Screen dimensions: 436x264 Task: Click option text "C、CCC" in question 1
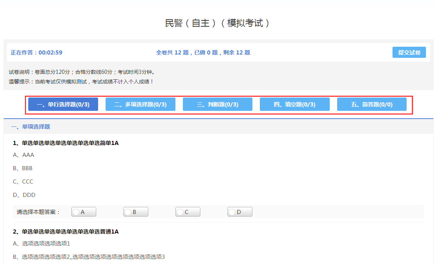(23, 182)
